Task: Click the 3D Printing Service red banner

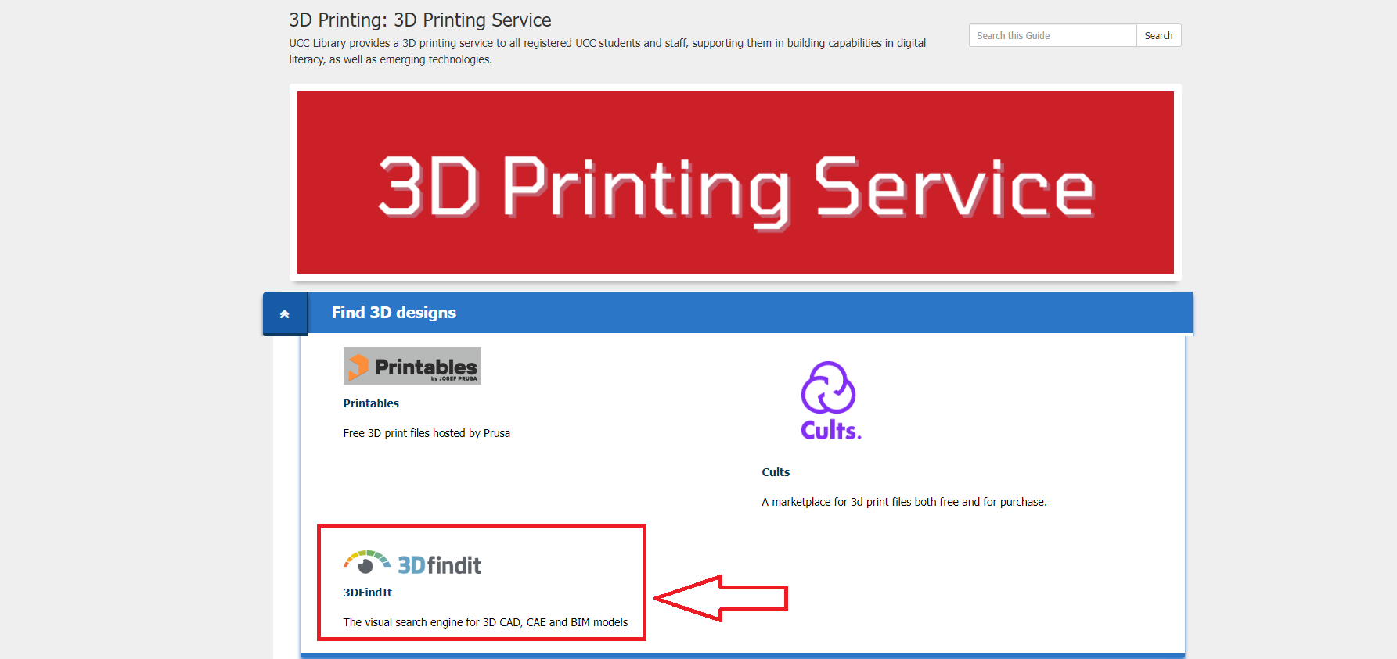Action: click(x=735, y=182)
